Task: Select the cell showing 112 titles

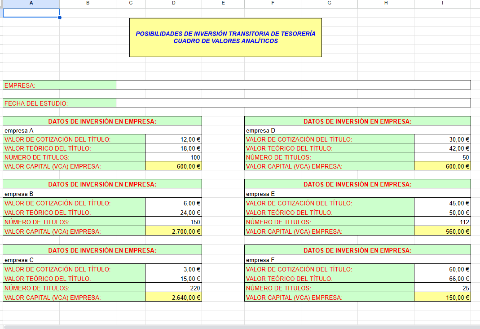Action: point(442,222)
